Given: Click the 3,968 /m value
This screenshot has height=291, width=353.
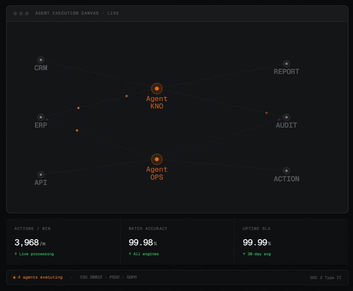Looking at the screenshot, I should tap(30, 243).
